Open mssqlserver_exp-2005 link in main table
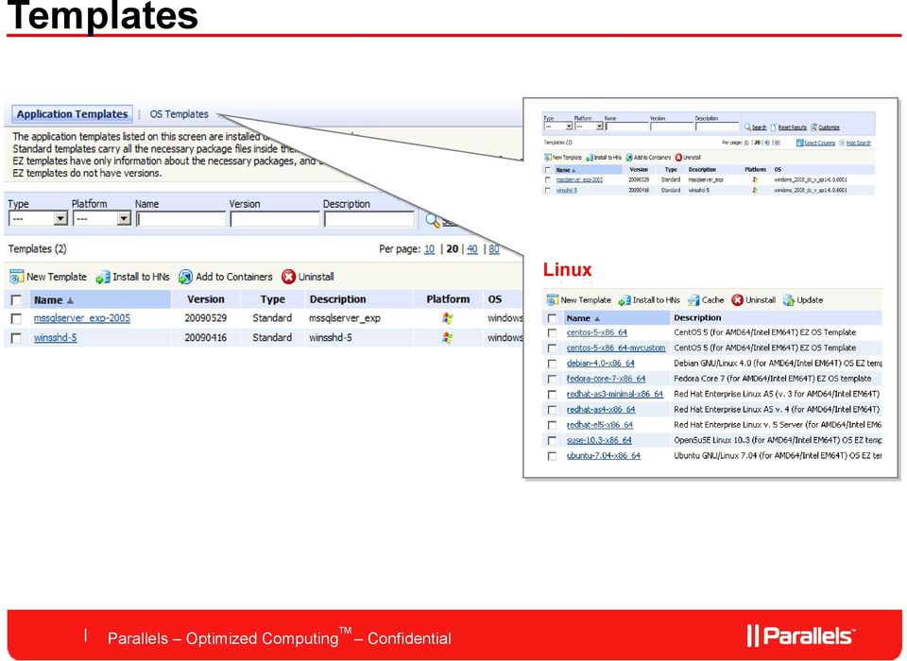Image resolution: width=907 pixels, height=661 pixels. [x=82, y=318]
